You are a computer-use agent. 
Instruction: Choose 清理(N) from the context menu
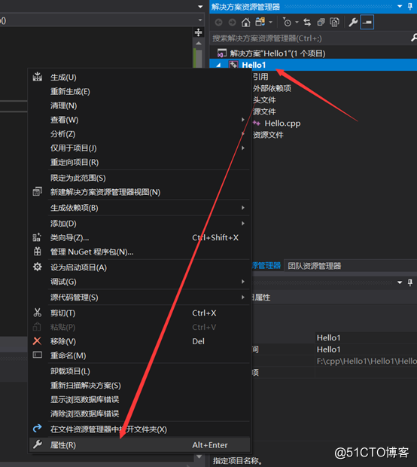point(139,105)
